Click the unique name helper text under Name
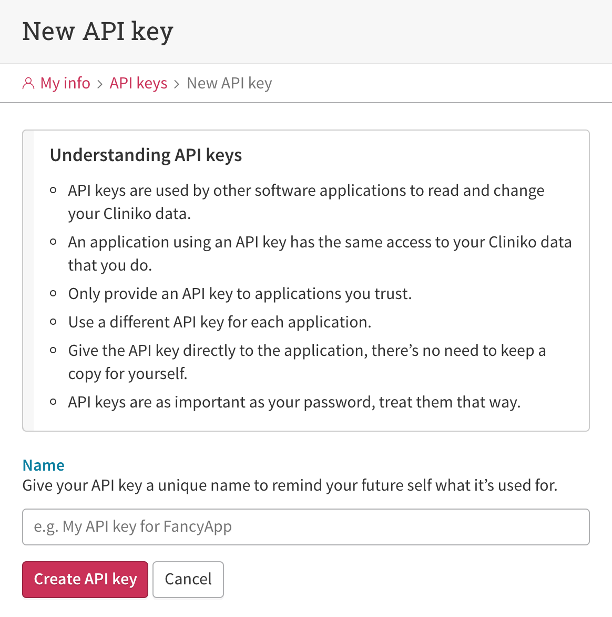 (290, 485)
